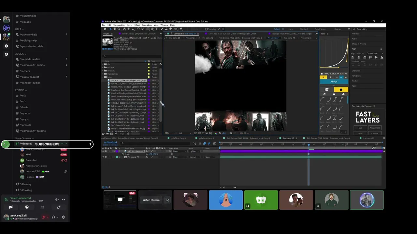
Task: Open the File menu
Action: click(x=104, y=25)
